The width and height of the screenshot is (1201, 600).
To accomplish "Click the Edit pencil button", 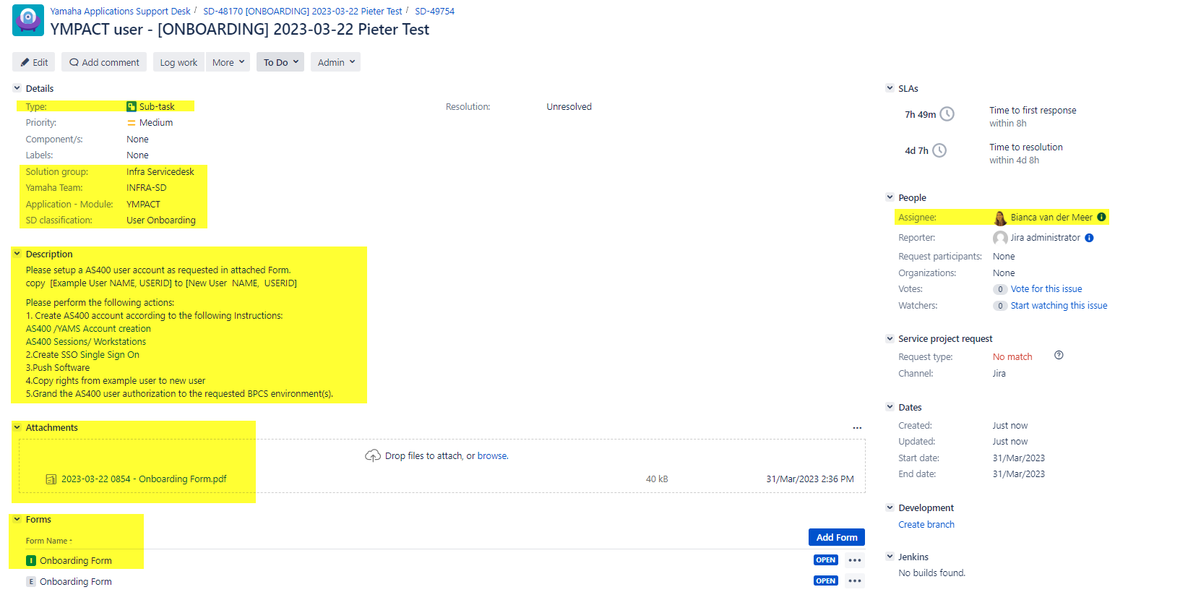I will (34, 62).
